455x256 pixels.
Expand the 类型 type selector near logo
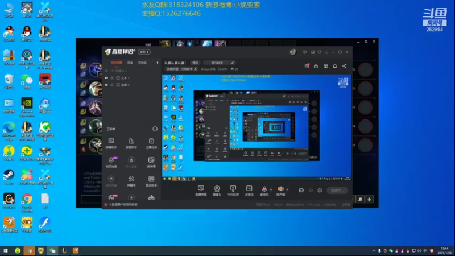point(144,52)
